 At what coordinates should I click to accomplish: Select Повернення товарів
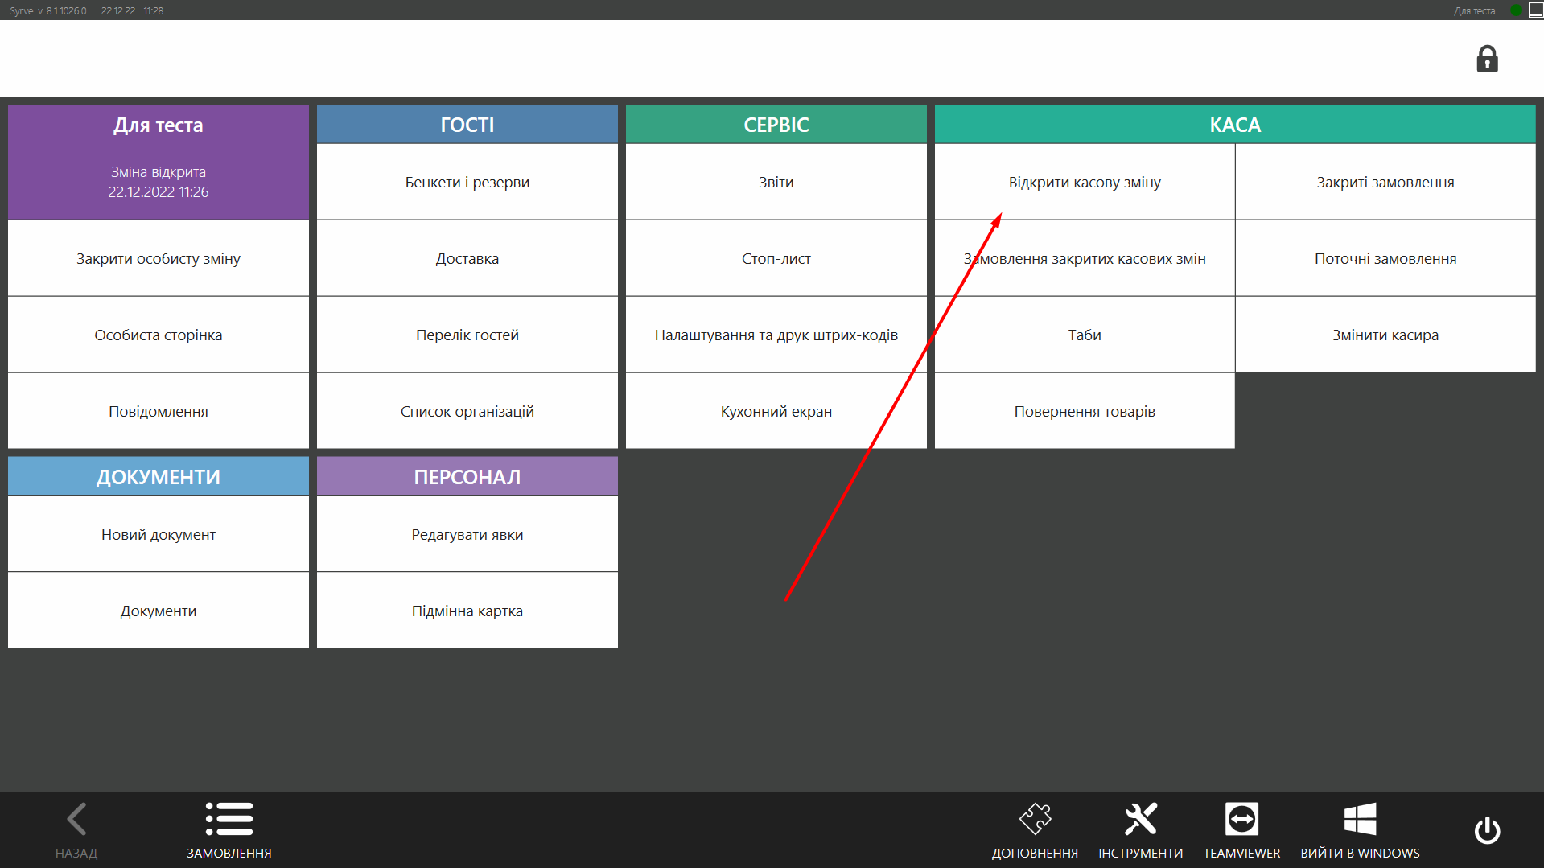[1084, 411]
